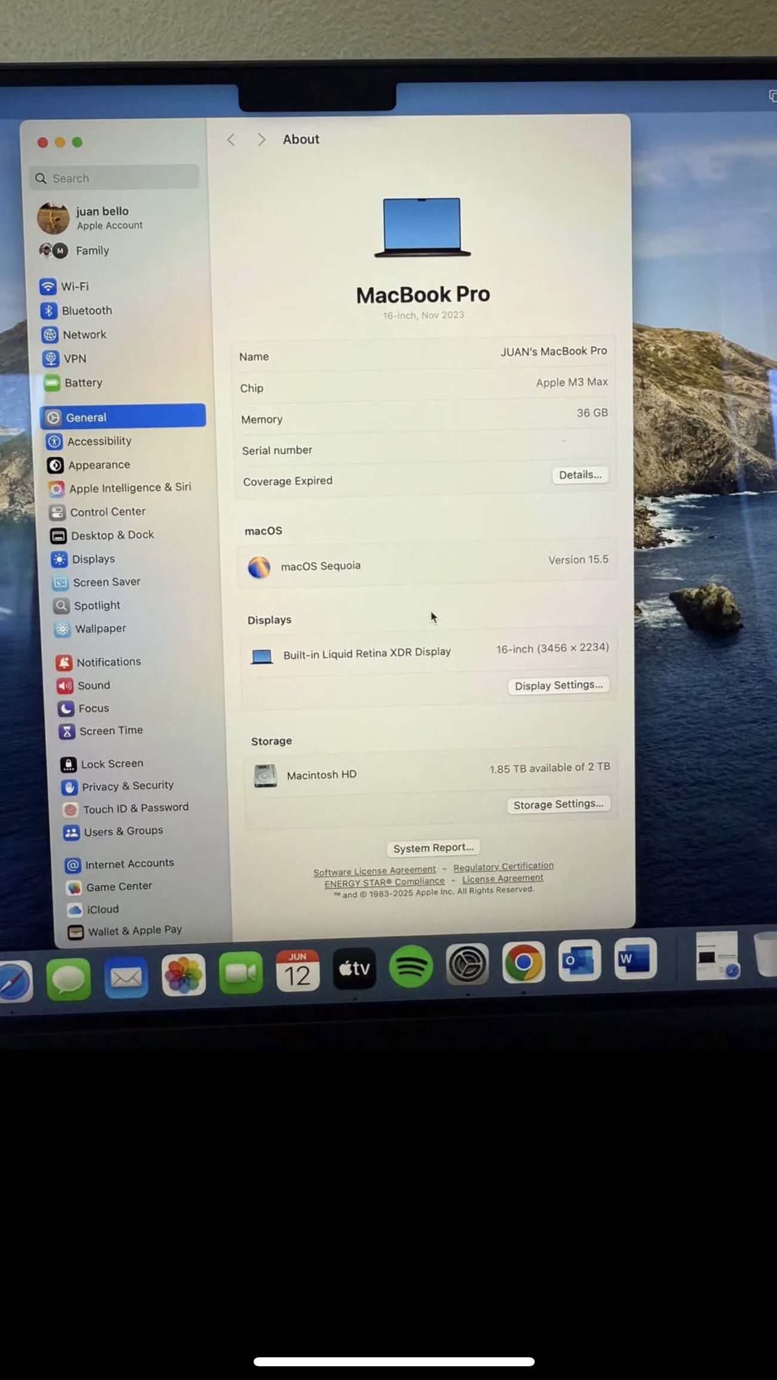Open Focus settings
The height and width of the screenshot is (1380, 777).
pyautogui.click(x=84, y=709)
